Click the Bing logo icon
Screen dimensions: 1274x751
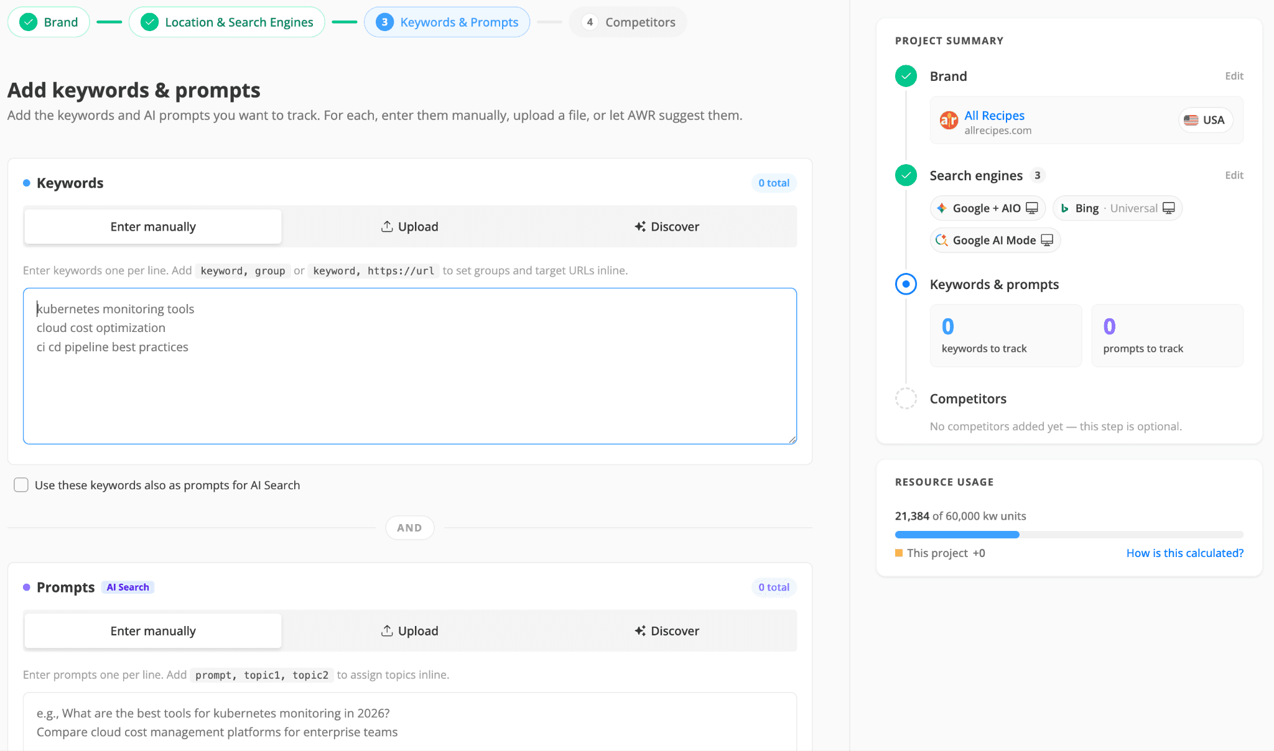(1065, 208)
